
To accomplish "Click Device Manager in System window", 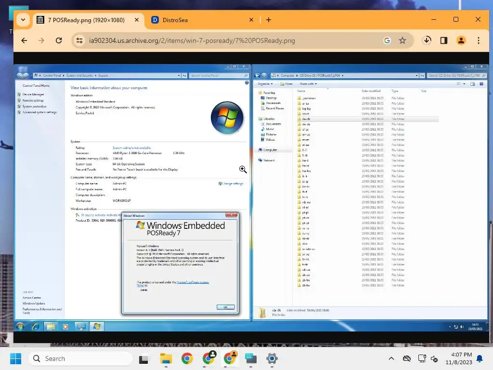I will coord(33,94).
